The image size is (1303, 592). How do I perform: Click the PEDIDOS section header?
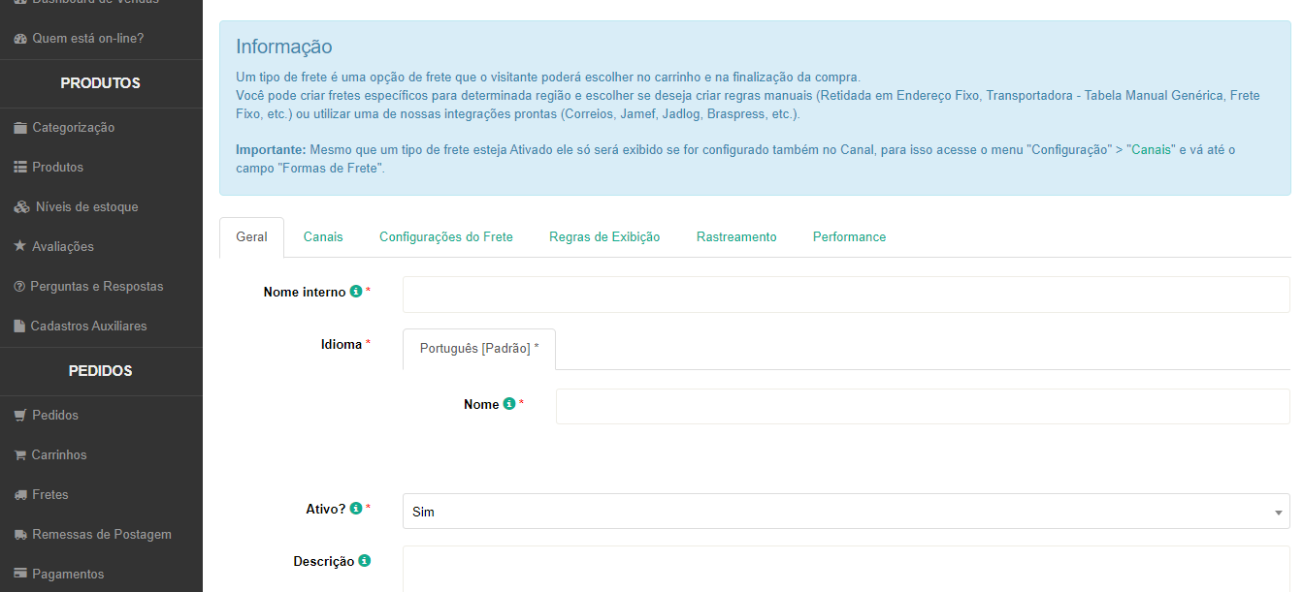pos(101,371)
